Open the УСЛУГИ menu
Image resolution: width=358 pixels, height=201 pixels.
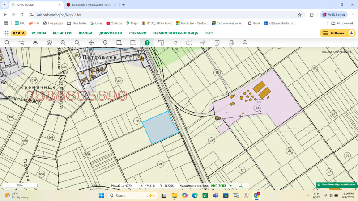pos(38,33)
